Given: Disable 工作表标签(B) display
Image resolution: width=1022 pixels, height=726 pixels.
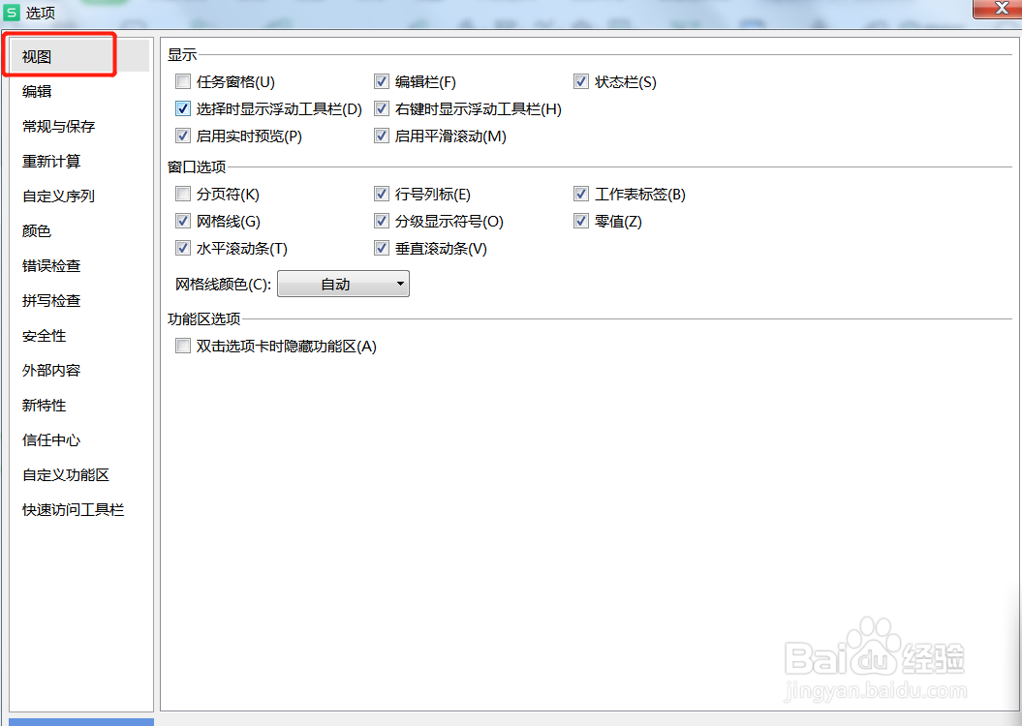Looking at the screenshot, I should point(581,194).
